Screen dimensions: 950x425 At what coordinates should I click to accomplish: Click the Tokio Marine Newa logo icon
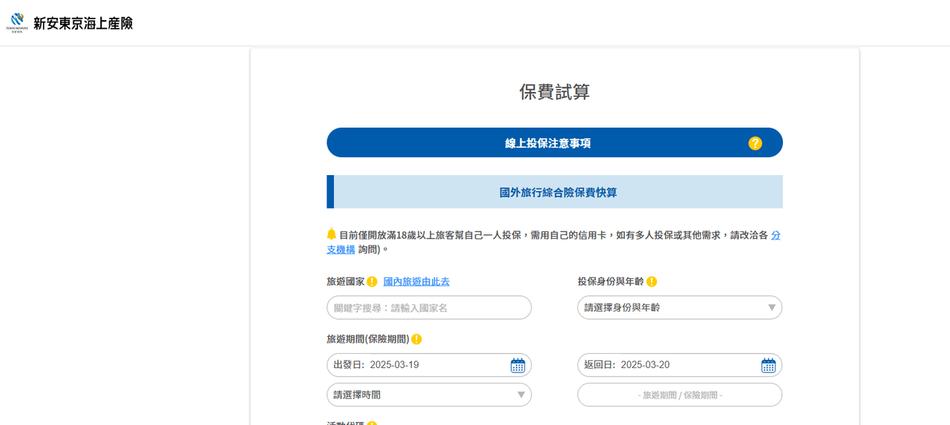click(17, 22)
